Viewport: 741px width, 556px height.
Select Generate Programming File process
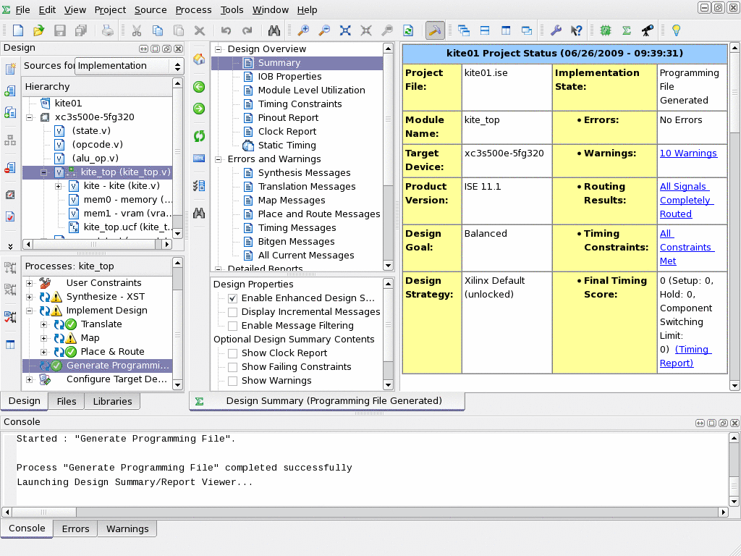[97, 366]
